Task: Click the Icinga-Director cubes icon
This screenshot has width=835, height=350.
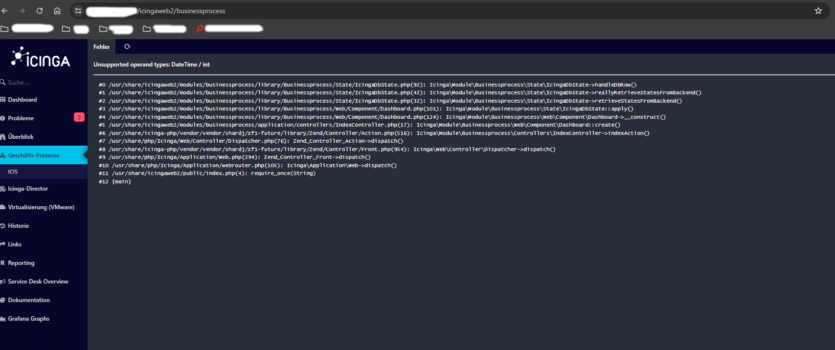Action: click(x=2, y=189)
